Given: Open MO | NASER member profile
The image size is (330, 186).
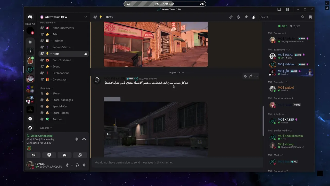Looking at the screenshot, I should (290, 121).
